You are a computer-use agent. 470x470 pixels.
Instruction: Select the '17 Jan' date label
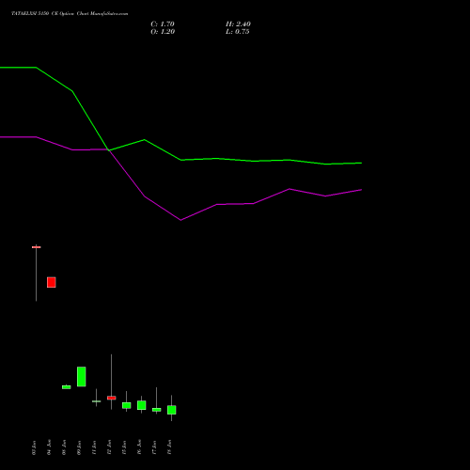pos(154,447)
